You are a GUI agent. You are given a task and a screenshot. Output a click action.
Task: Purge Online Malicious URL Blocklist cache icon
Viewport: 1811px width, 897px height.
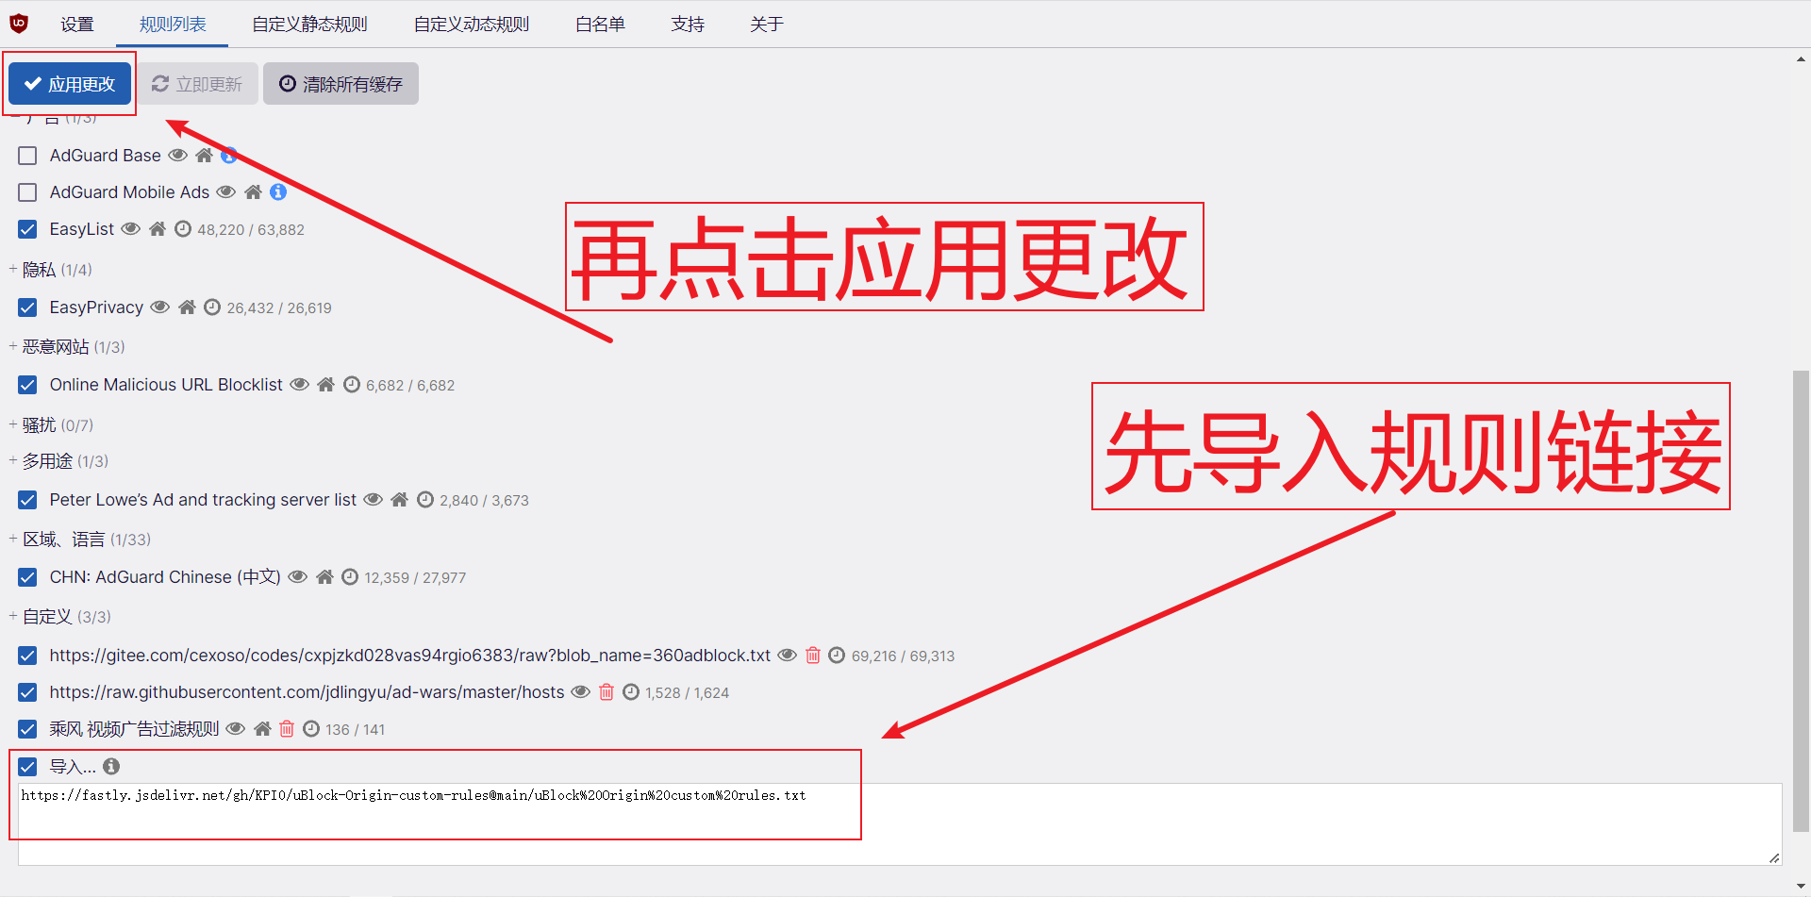tap(352, 385)
